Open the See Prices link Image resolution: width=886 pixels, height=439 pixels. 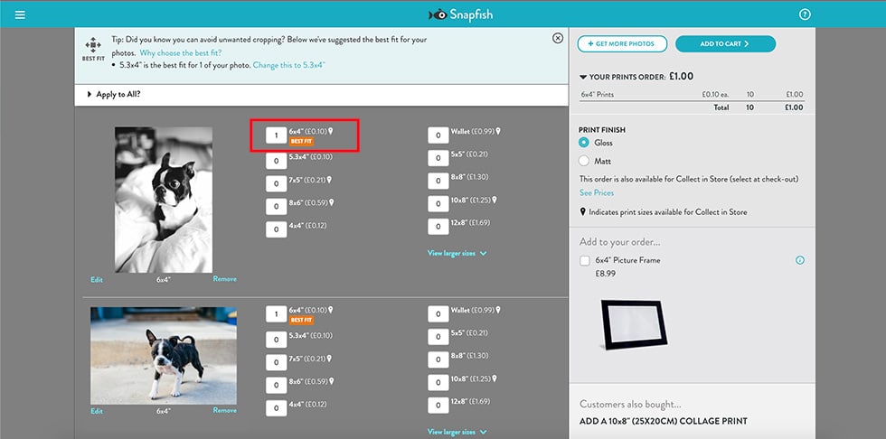coord(597,192)
